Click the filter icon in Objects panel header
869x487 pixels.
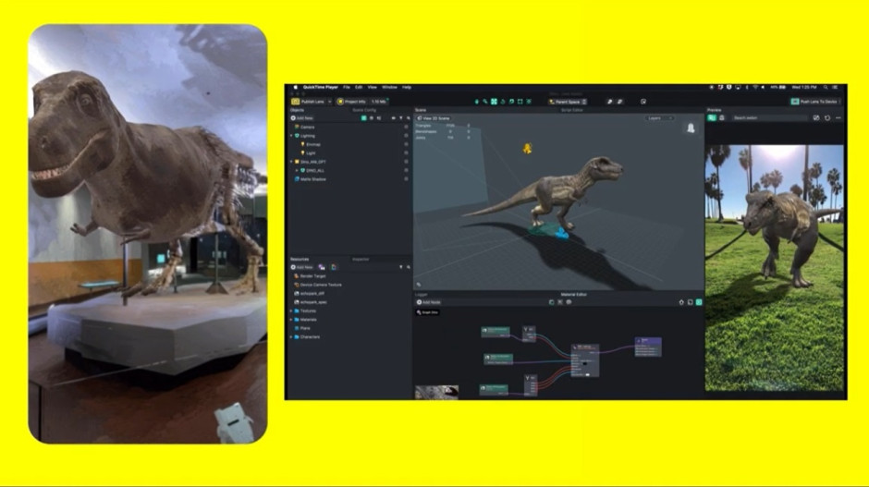click(x=400, y=118)
